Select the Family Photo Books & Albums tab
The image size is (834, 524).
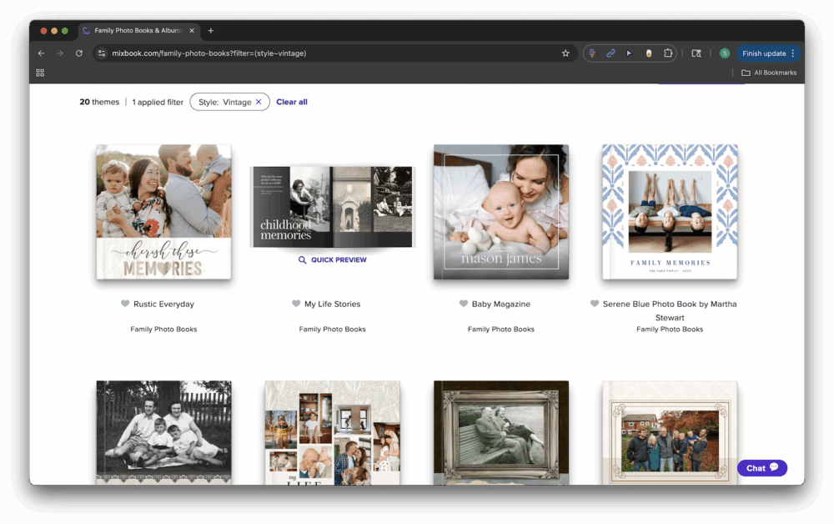click(x=138, y=31)
